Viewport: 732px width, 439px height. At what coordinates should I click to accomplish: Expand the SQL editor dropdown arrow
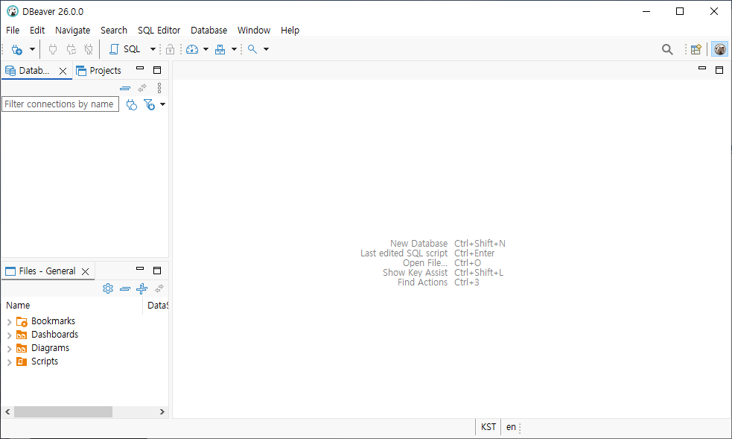tap(153, 49)
